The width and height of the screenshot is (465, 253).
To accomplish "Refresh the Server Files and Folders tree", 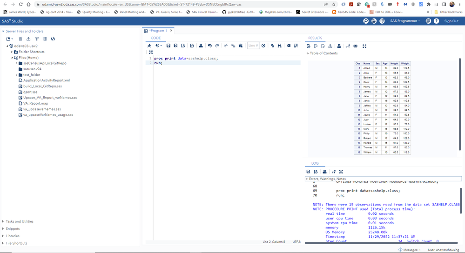I will 53,39.
